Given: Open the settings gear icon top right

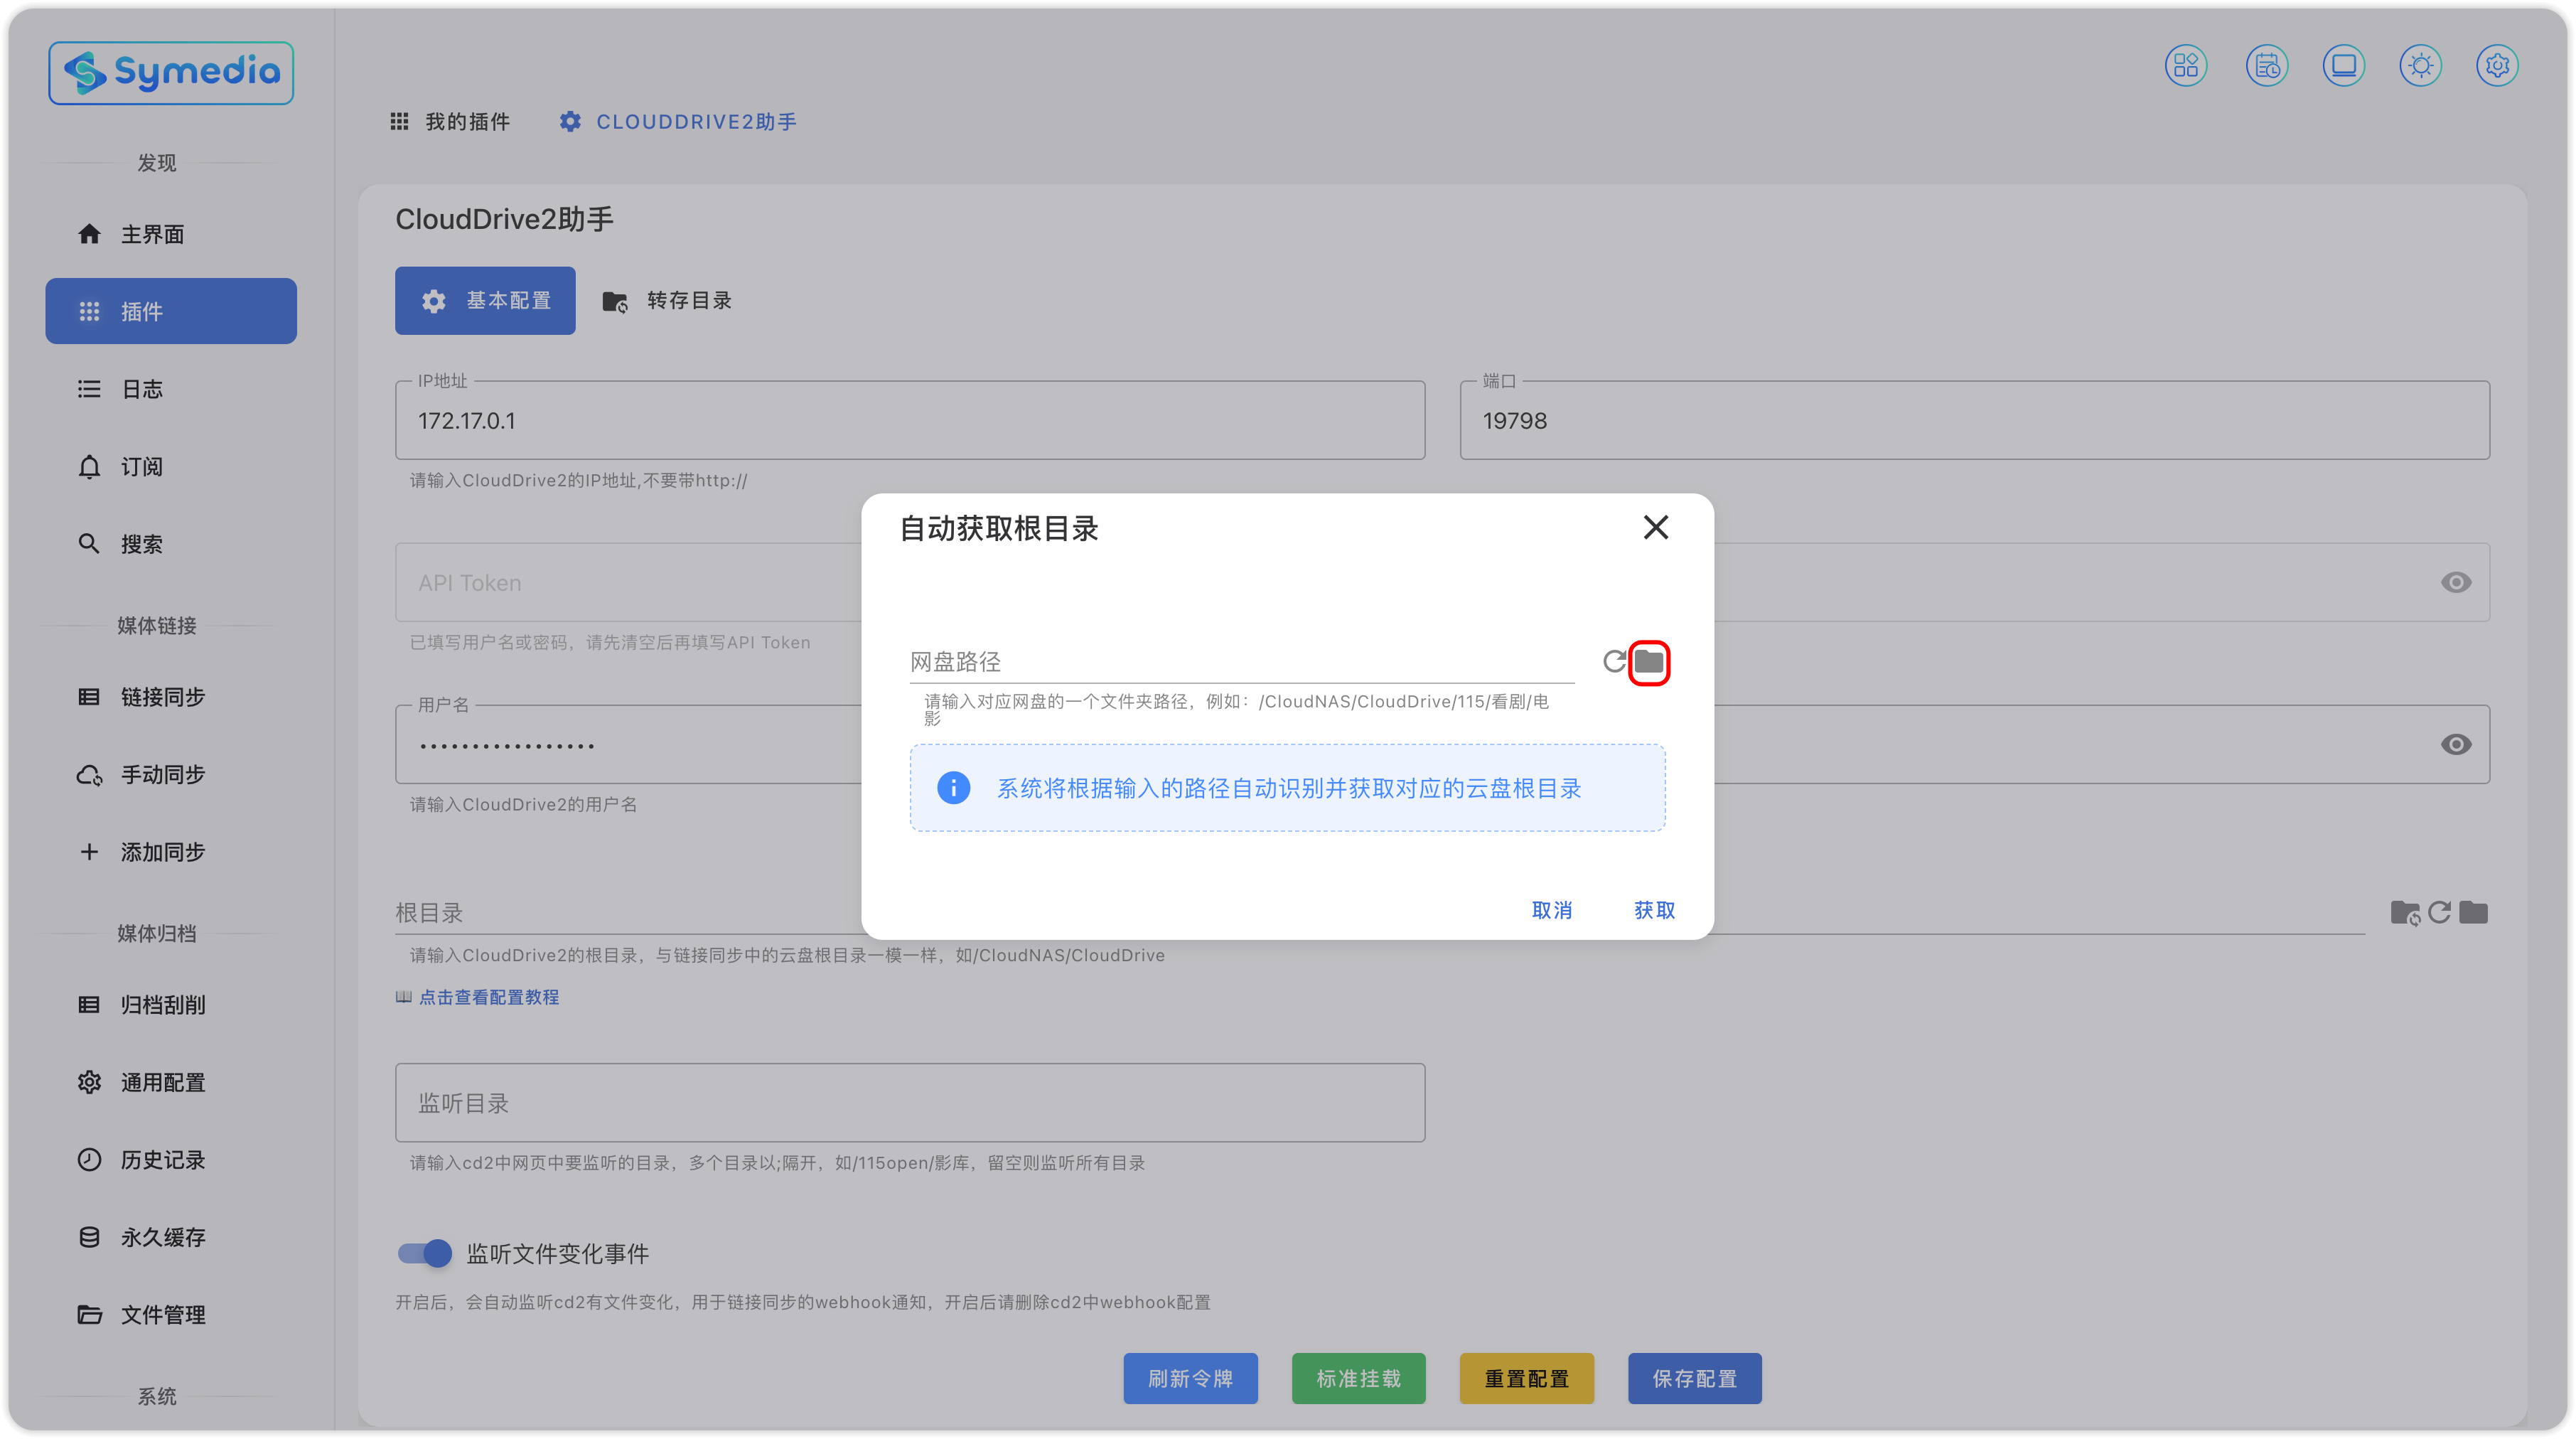Looking at the screenshot, I should tap(2496, 66).
